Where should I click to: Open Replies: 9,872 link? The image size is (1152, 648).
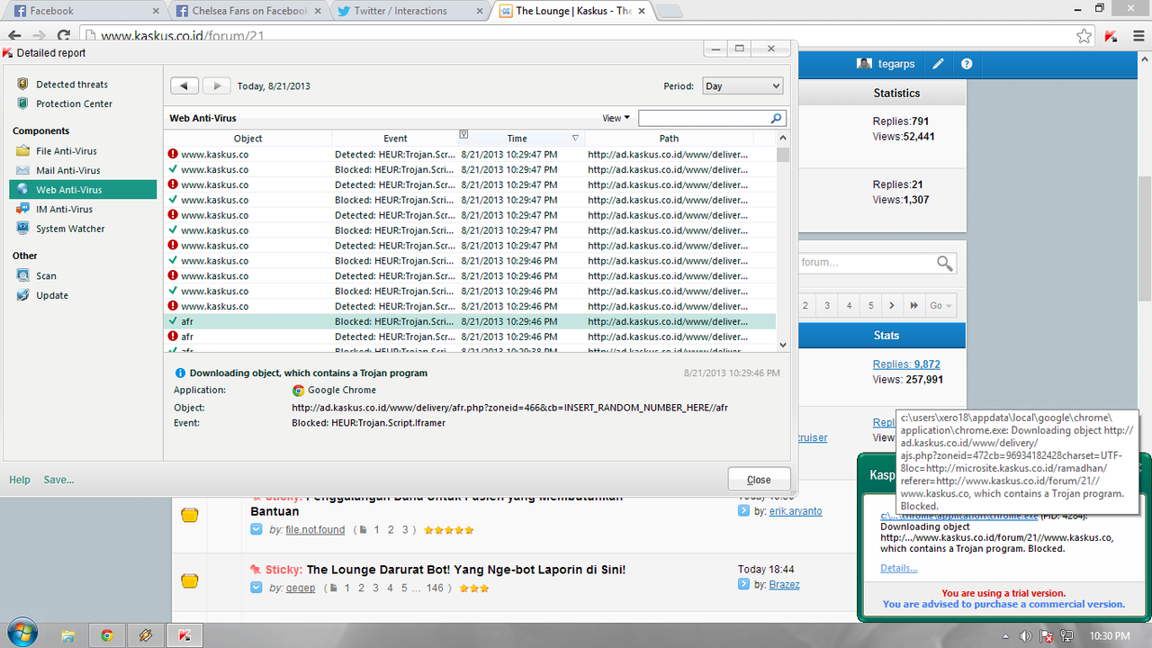(x=906, y=364)
